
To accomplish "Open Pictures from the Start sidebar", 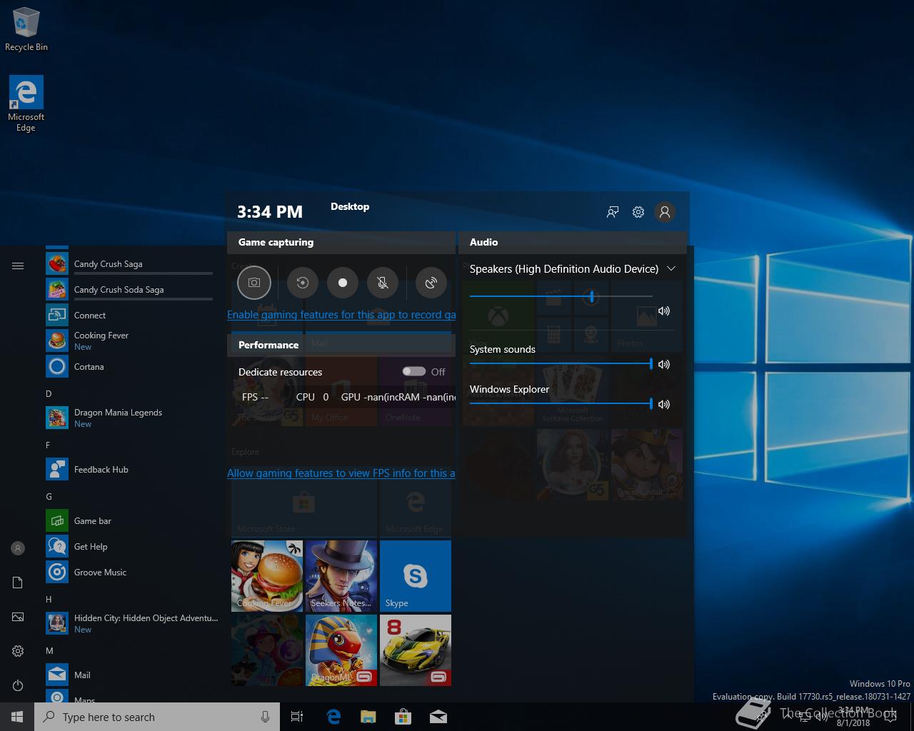I will coord(18,617).
